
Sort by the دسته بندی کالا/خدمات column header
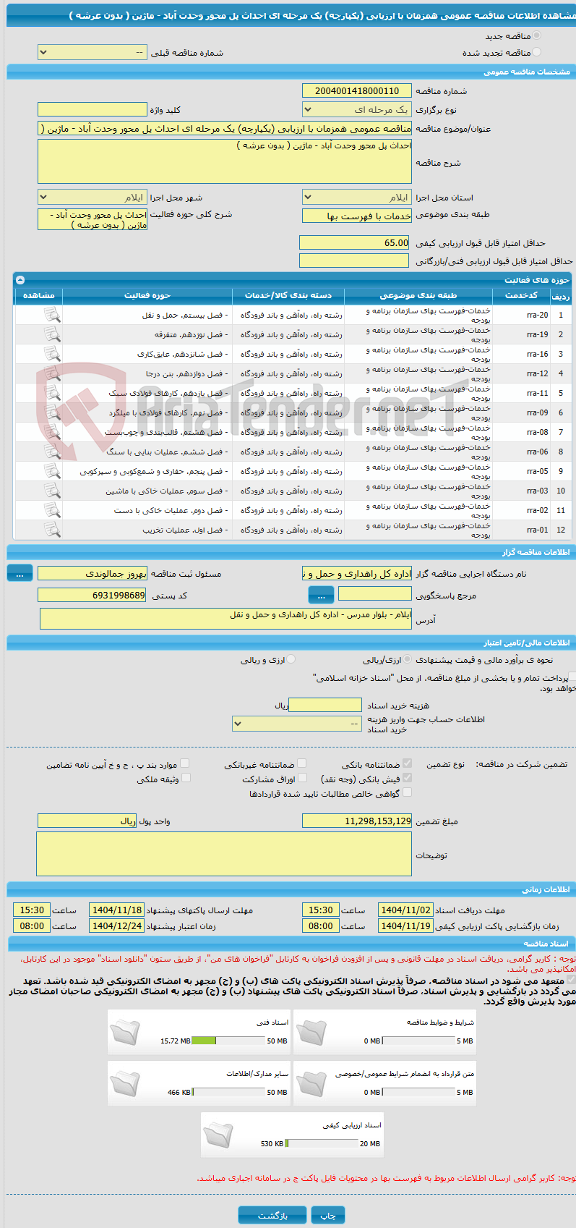288,295
